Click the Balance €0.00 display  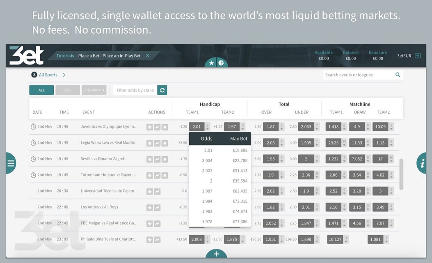click(x=351, y=55)
